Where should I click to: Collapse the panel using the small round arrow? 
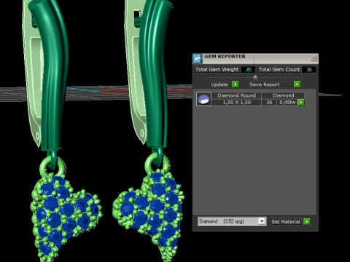click(255, 77)
